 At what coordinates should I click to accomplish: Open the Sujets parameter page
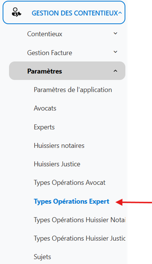(43, 257)
